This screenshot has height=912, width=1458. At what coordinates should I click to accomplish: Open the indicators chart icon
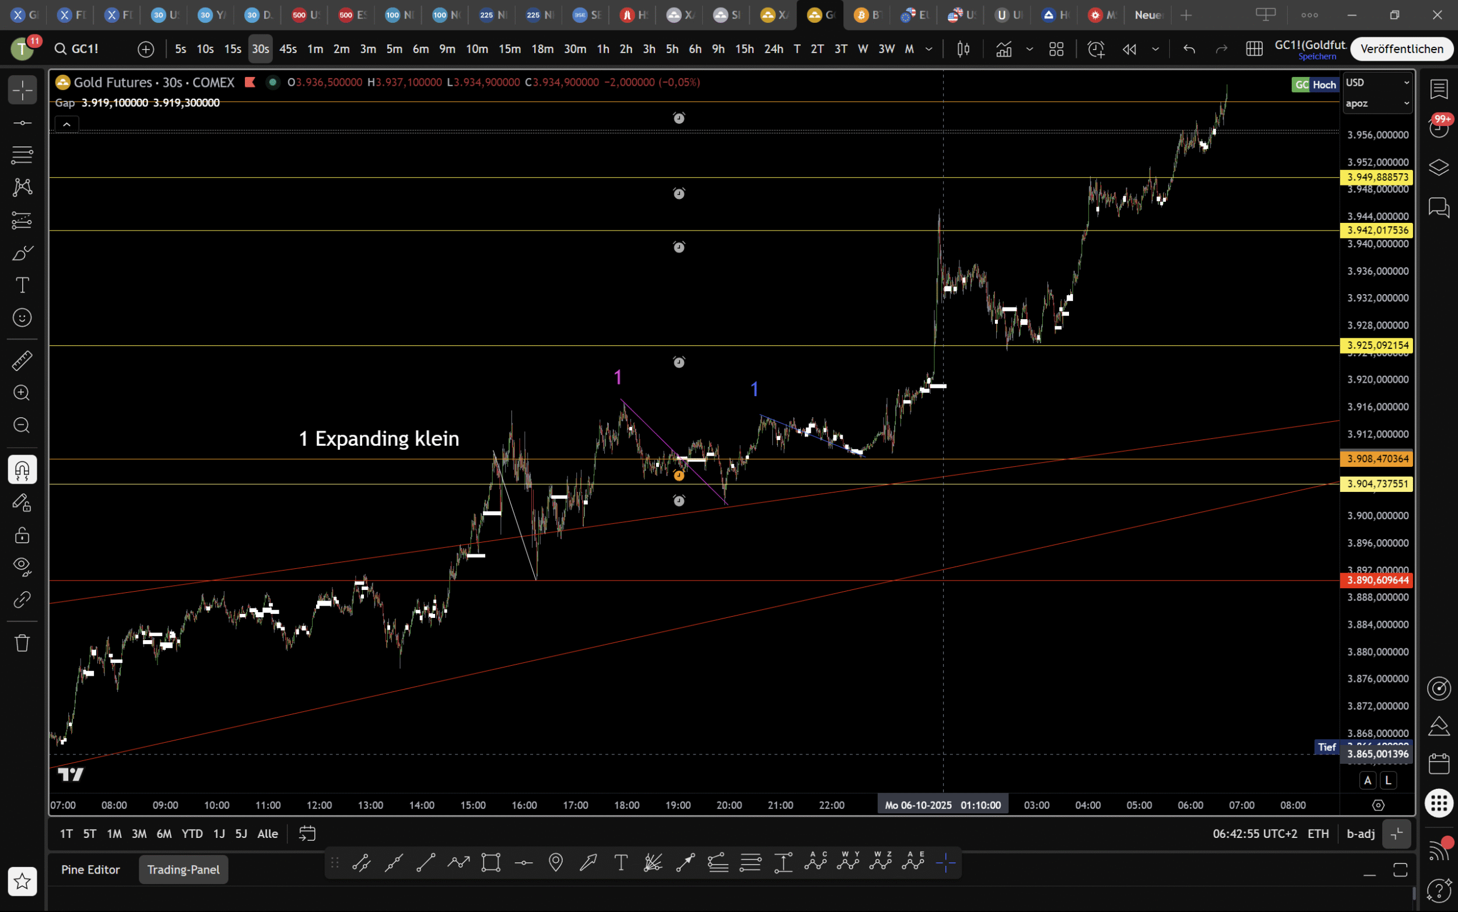click(1004, 49)
